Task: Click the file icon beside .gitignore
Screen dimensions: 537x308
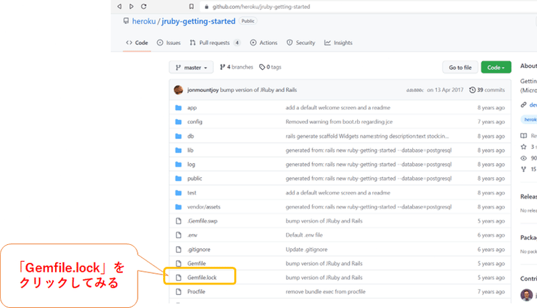Action: [179, 250]
